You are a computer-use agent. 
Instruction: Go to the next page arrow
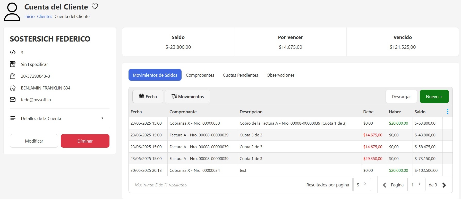pos(444,185)
